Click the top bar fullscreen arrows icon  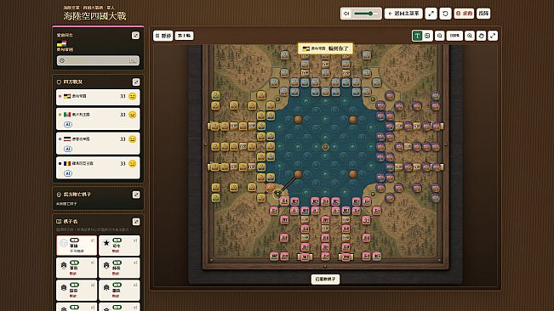coord(431,14)
